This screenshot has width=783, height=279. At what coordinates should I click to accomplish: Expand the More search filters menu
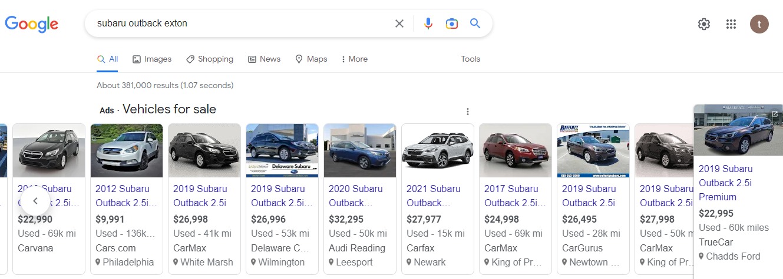point(354,59)
